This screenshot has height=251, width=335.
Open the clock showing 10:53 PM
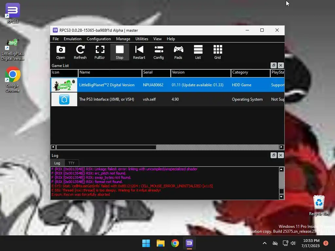311,243
